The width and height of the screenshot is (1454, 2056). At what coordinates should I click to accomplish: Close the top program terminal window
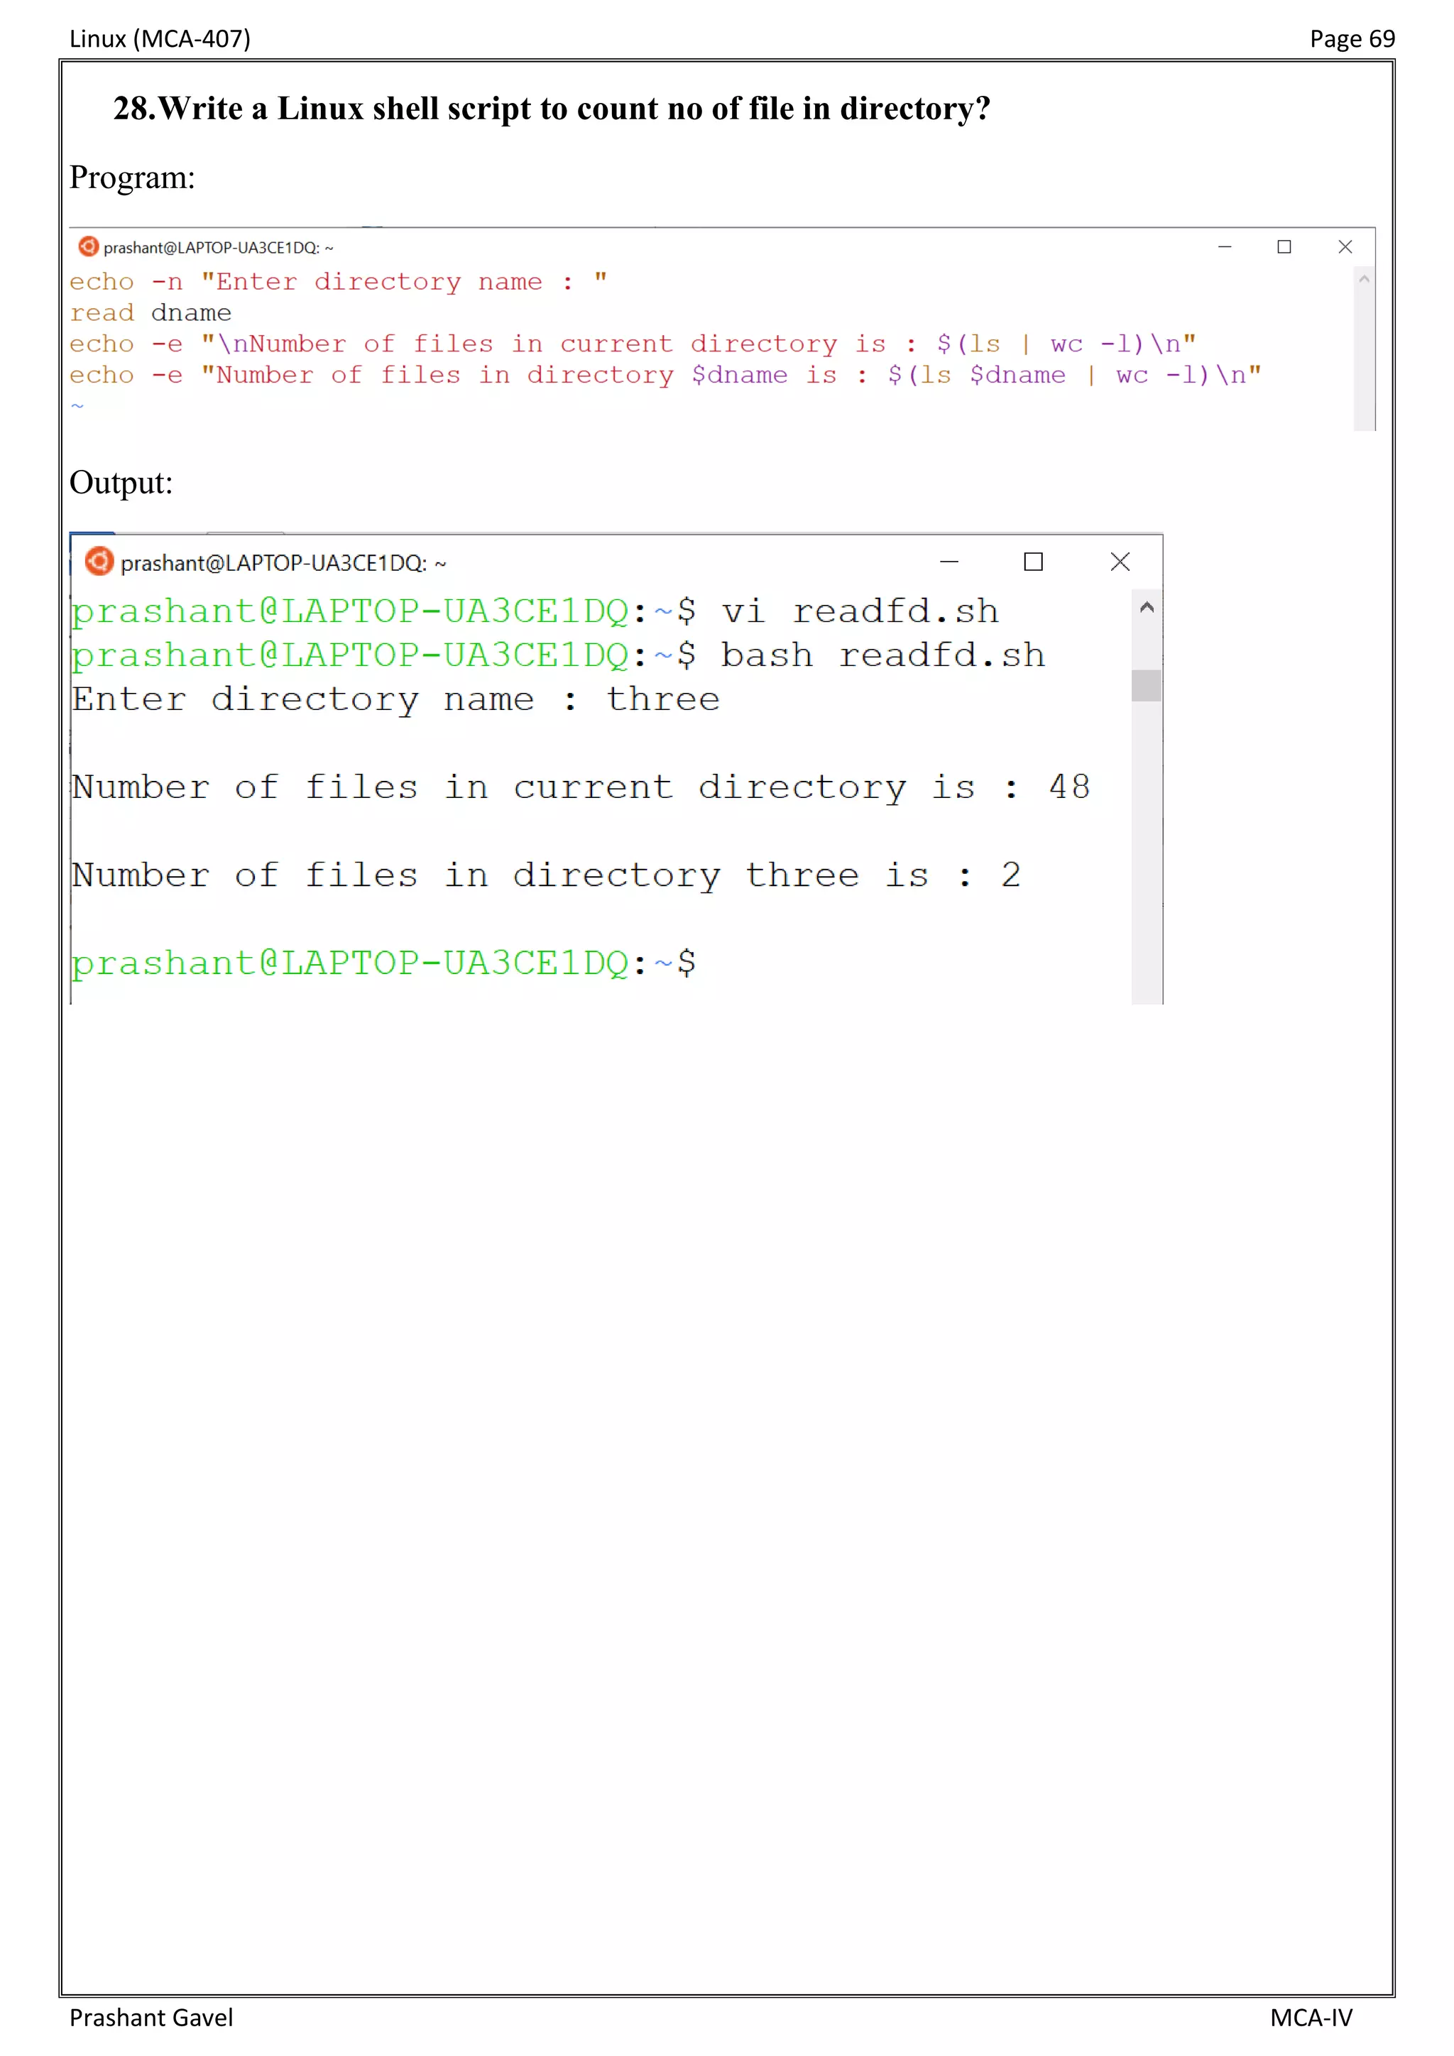click(x=1345, y=247)
